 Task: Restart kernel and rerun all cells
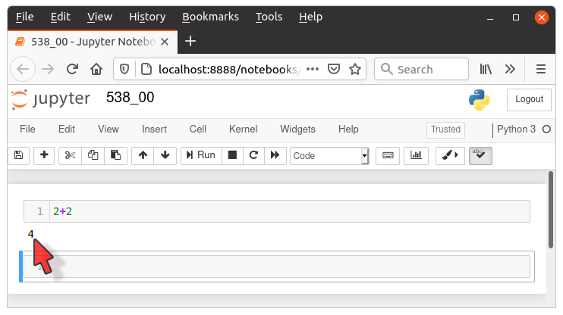pyautogui.click(x=275, y=155)
